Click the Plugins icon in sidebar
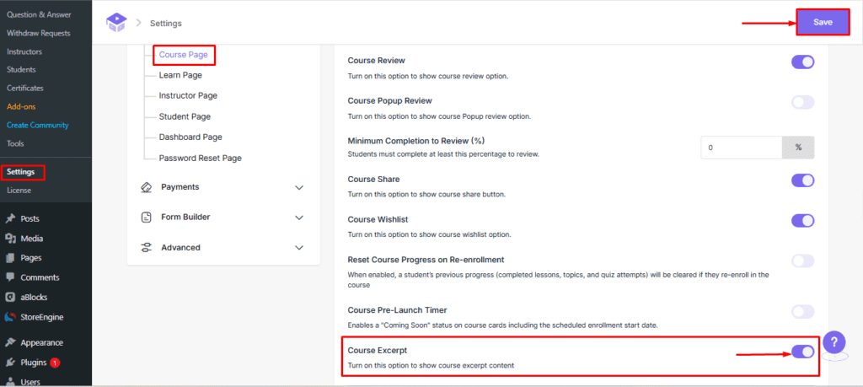 (10, 363)
